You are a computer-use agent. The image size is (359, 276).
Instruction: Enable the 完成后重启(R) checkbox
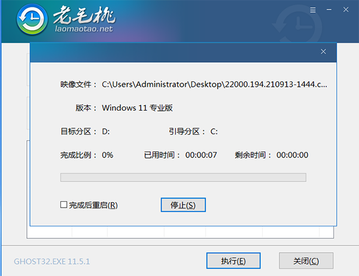[x=63, y=205]
